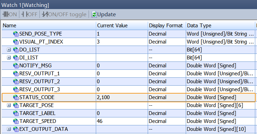Click the label icon beside RESV_OUTPUT_2
The image size is (257, 134).
tap(16, 82)
